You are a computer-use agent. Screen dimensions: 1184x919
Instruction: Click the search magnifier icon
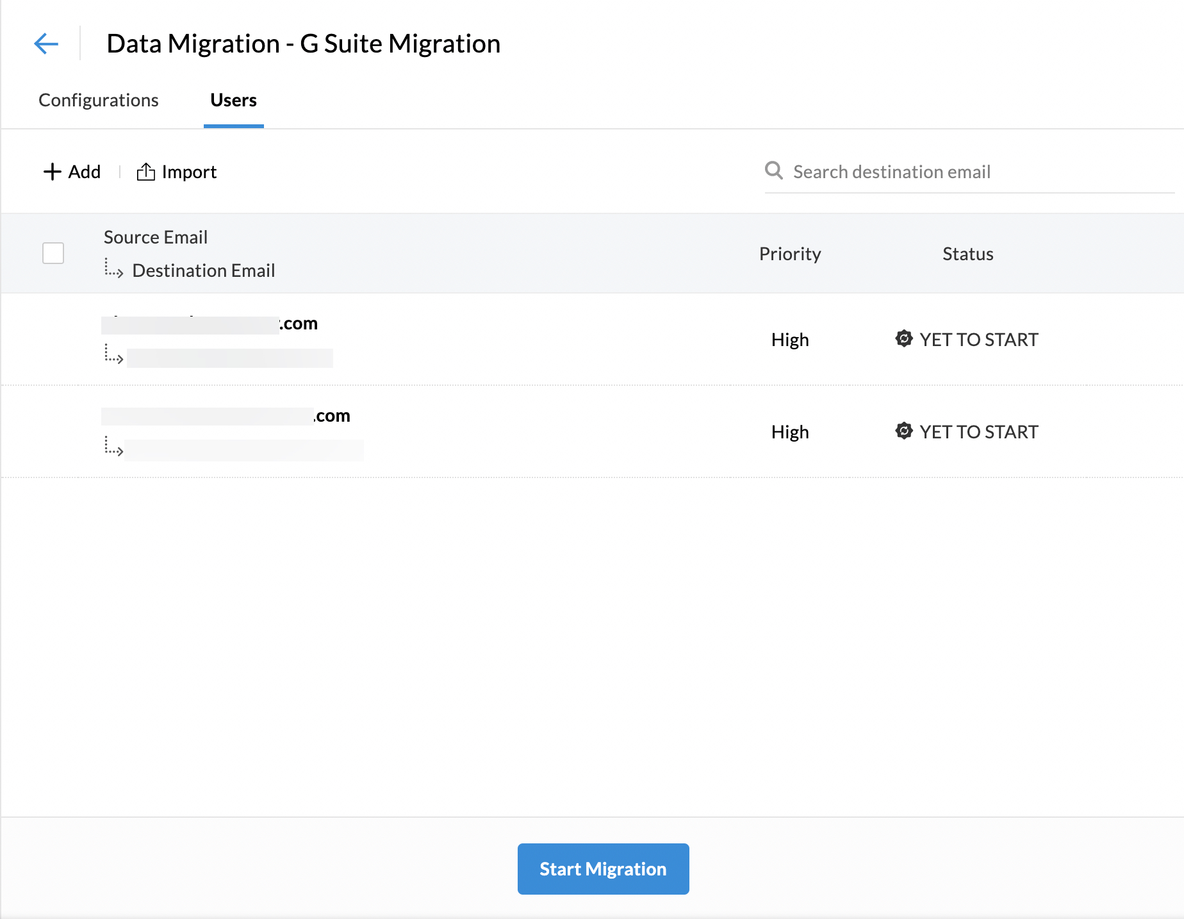(774, 170)
